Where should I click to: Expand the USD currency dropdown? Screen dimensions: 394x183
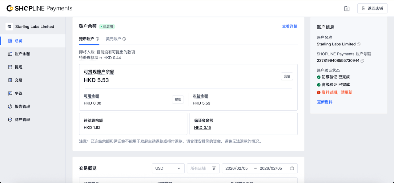click(x=168, y=168)
